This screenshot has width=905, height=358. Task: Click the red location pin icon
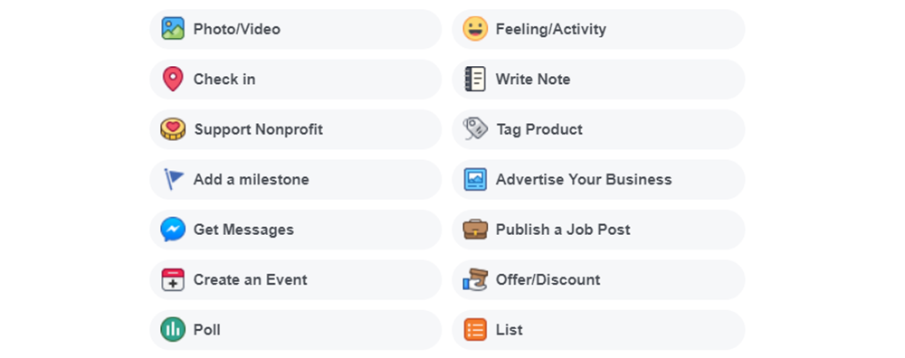point(173,79)
